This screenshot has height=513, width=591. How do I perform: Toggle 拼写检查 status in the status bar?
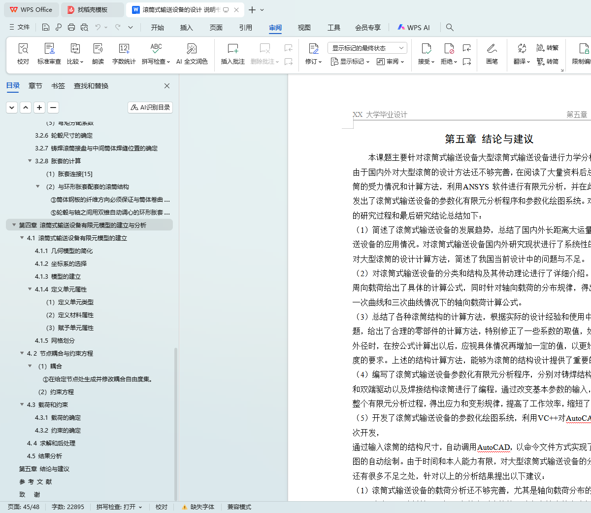119,507
